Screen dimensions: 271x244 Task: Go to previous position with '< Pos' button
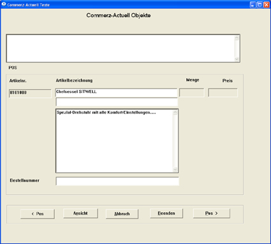[x=38, y=214]
